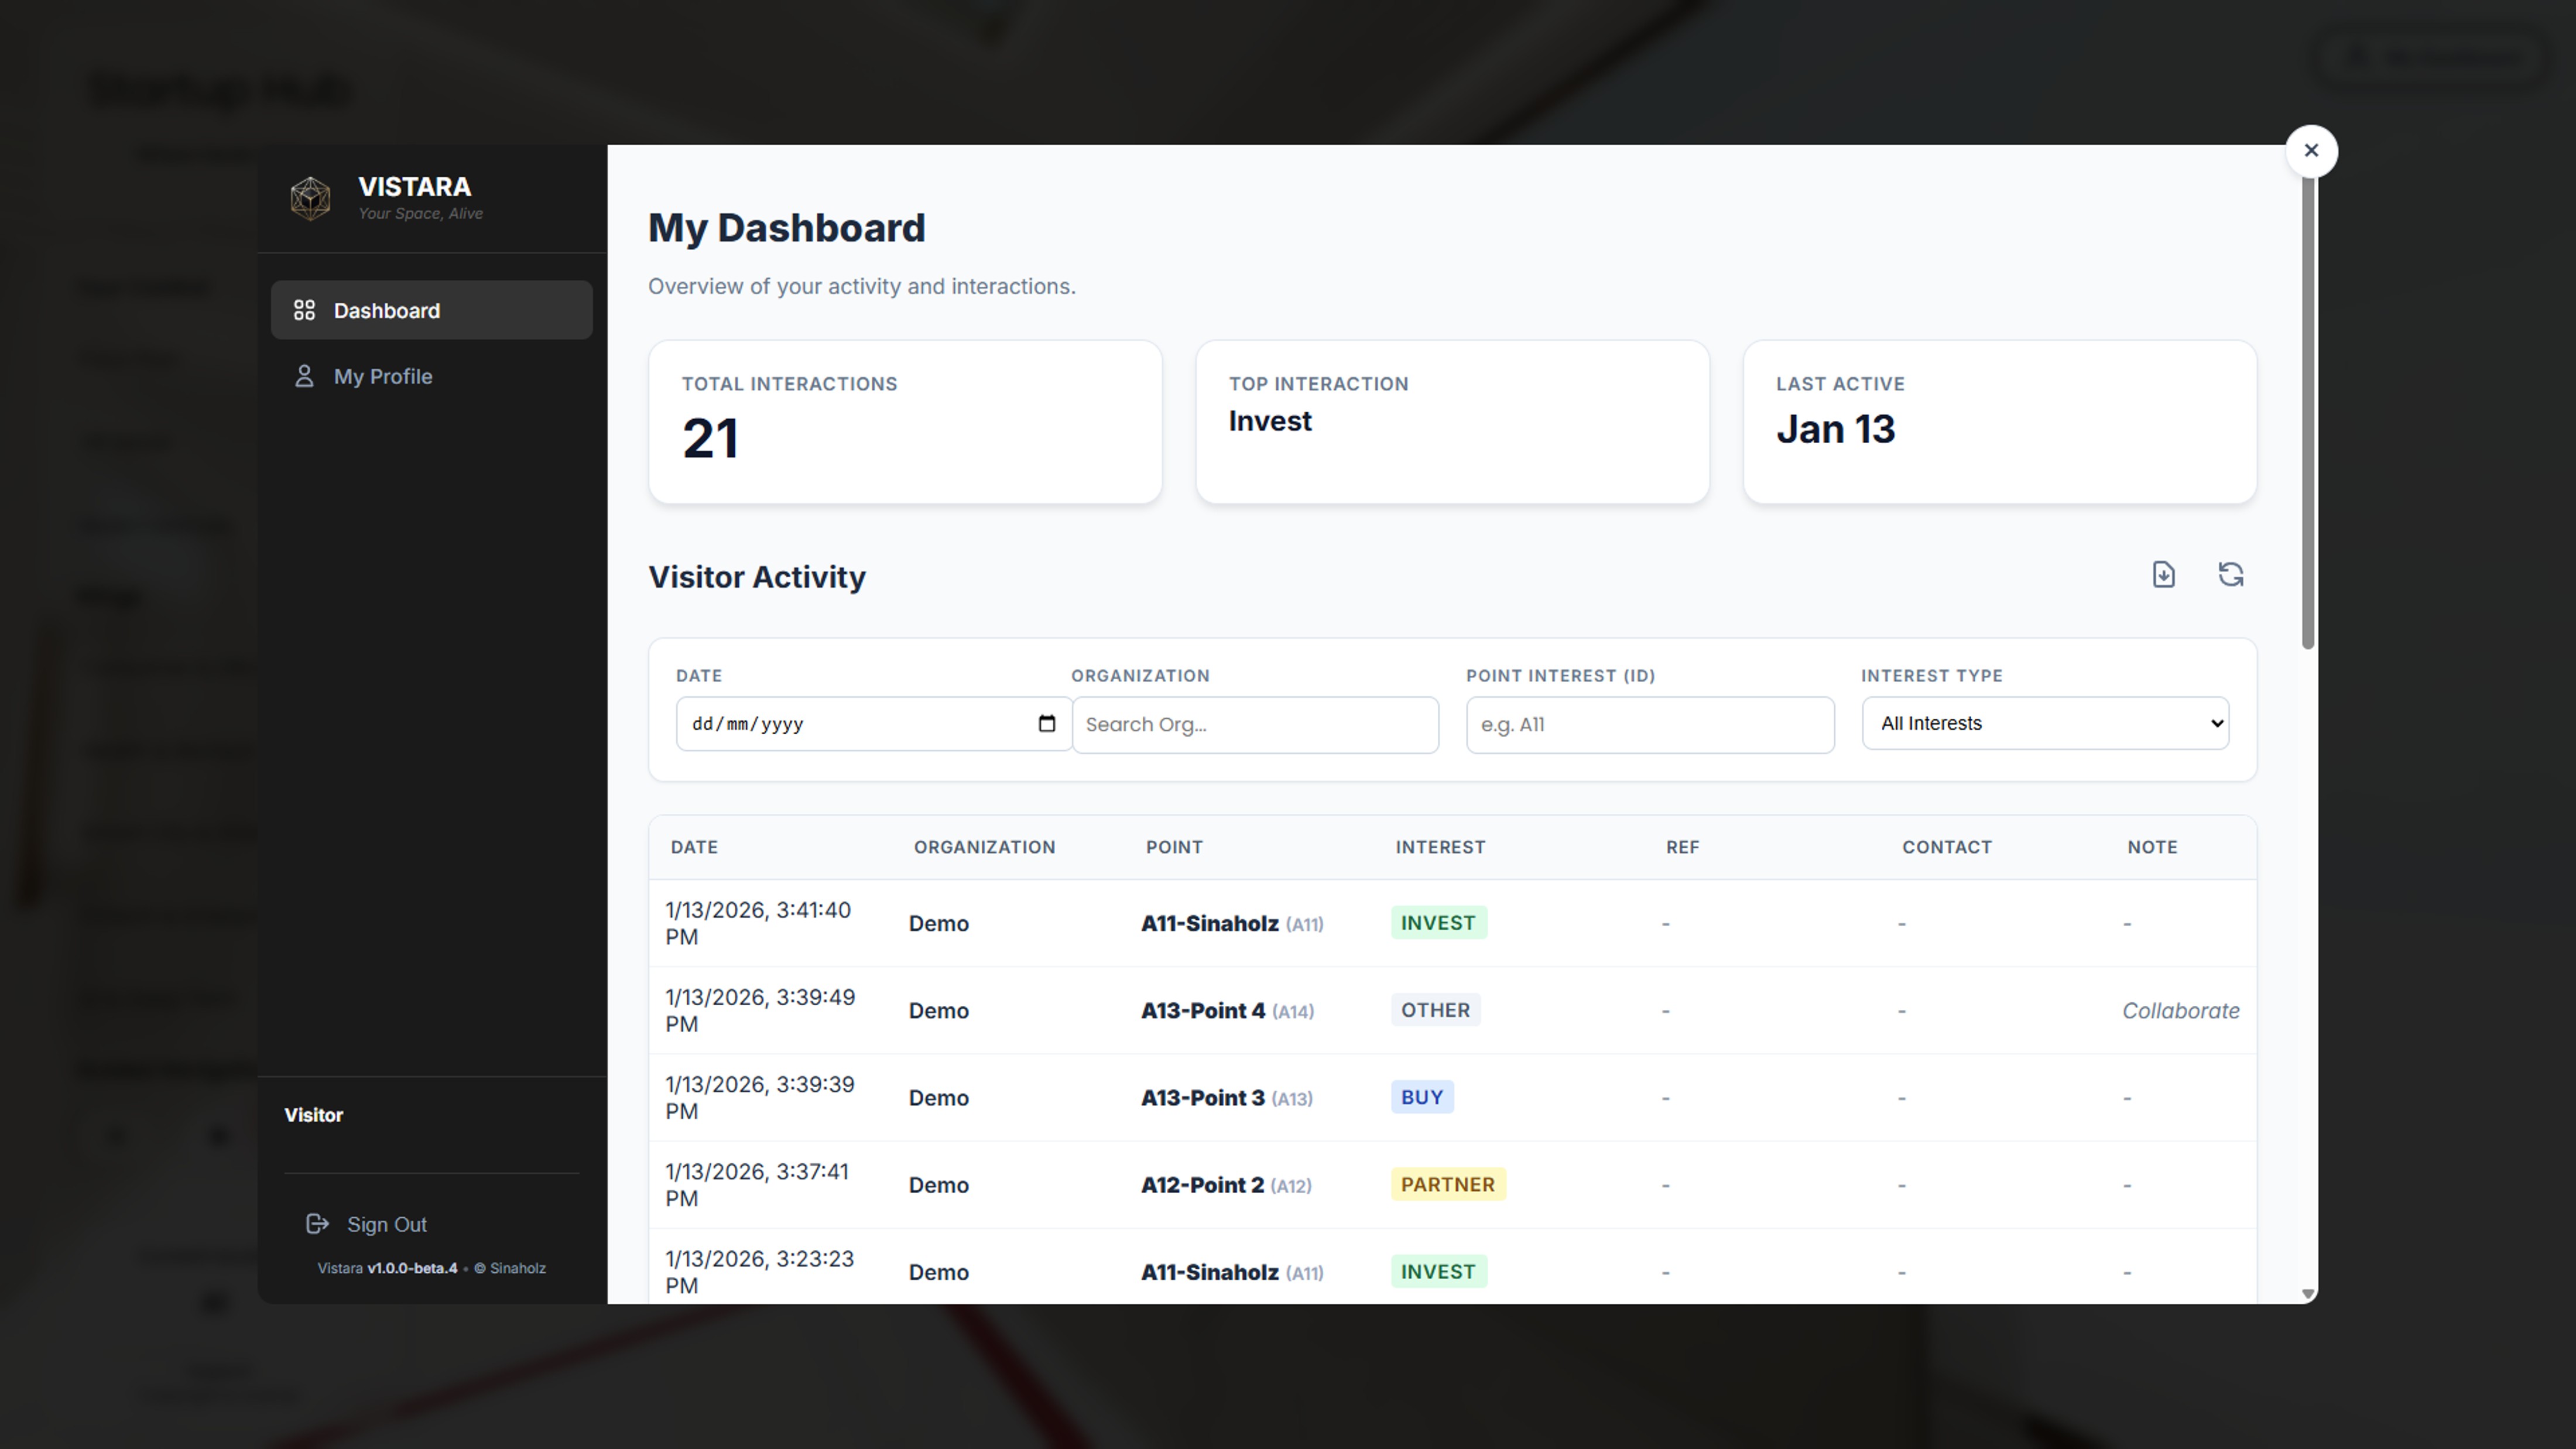The height and width of the screenshot is (1449, 2576).
Task: Select the PARTNER badge for A12-Point 2
Action: [x=1447, y=1184]
